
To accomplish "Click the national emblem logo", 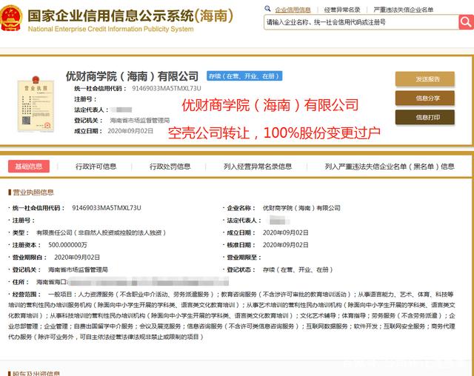I will click(10, 18).
